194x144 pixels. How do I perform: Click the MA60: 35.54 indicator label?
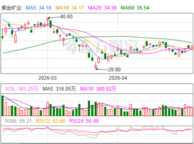click(135, 8)
